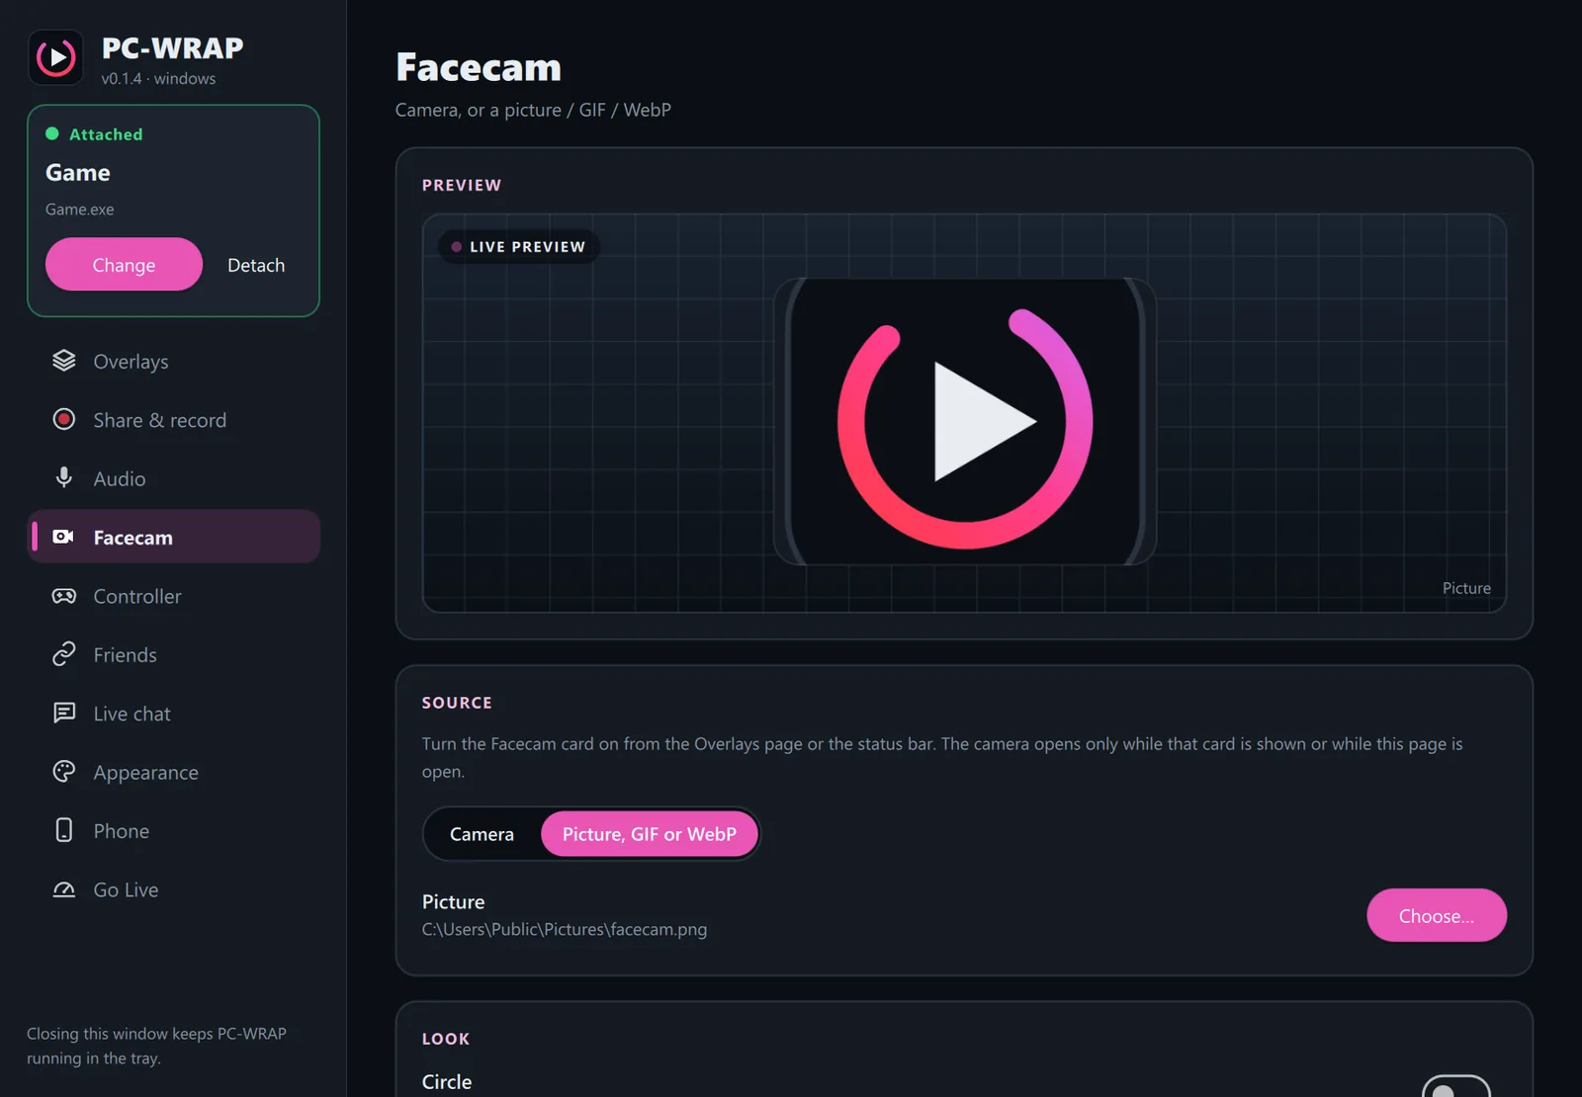Select Picture, GIF or WebP source
This screenshot has height=1097, width=1582.
[650, 834]
